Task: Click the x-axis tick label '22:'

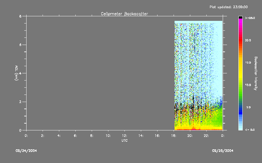Action: tap(206, 136)
